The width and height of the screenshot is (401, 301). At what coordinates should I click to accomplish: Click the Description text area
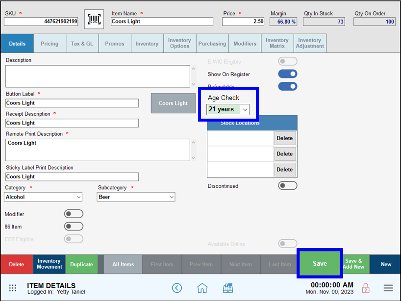coord(98,76)
